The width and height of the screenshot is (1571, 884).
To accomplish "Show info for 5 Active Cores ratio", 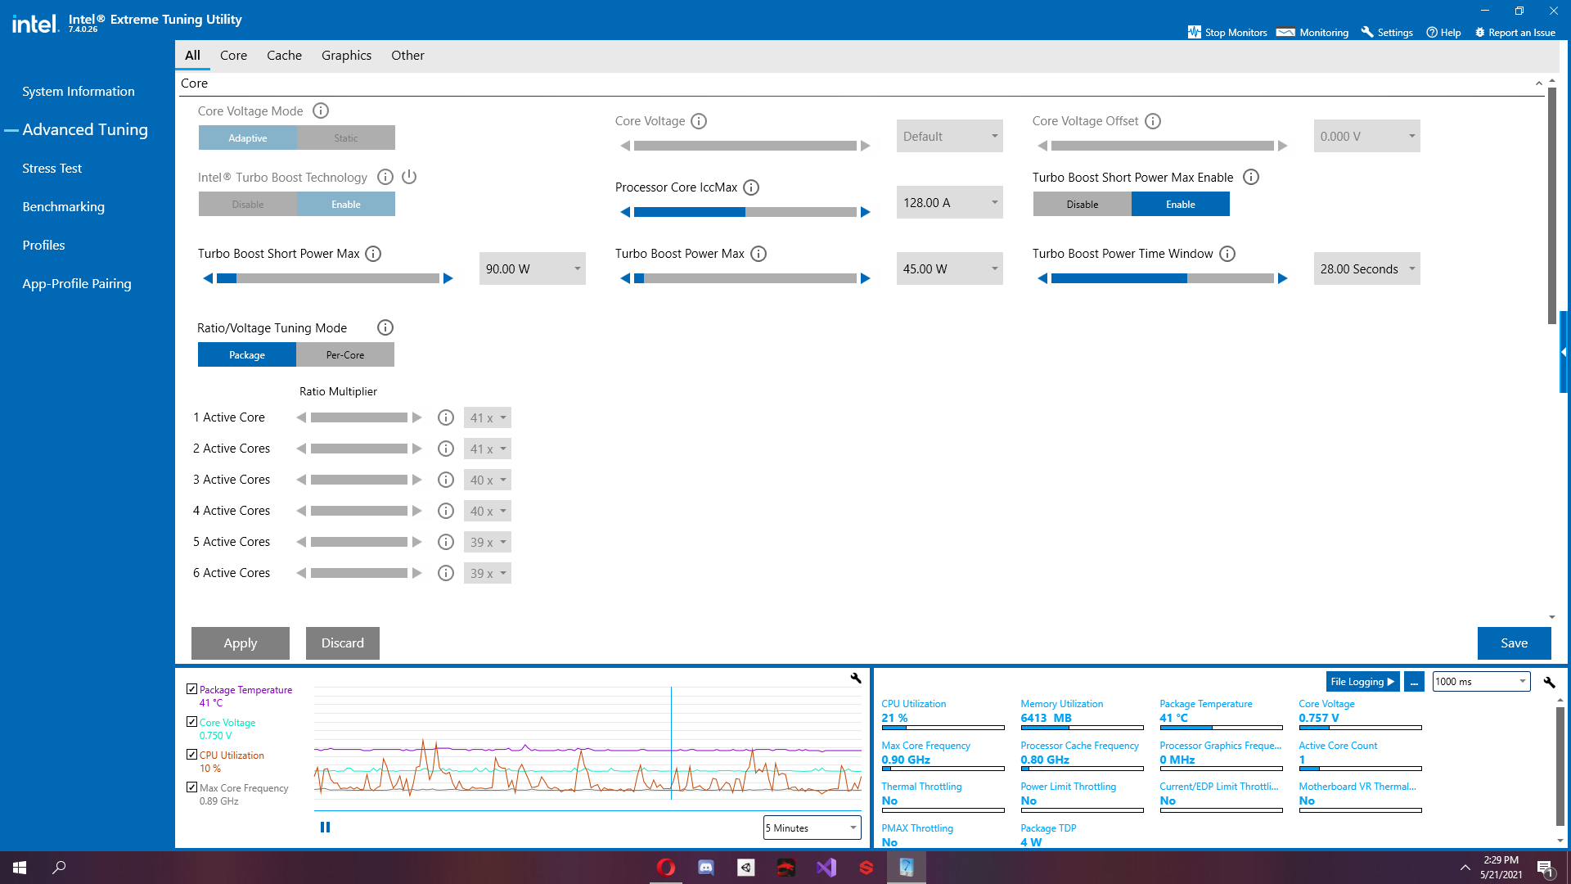I will click(x=446, y=542).
